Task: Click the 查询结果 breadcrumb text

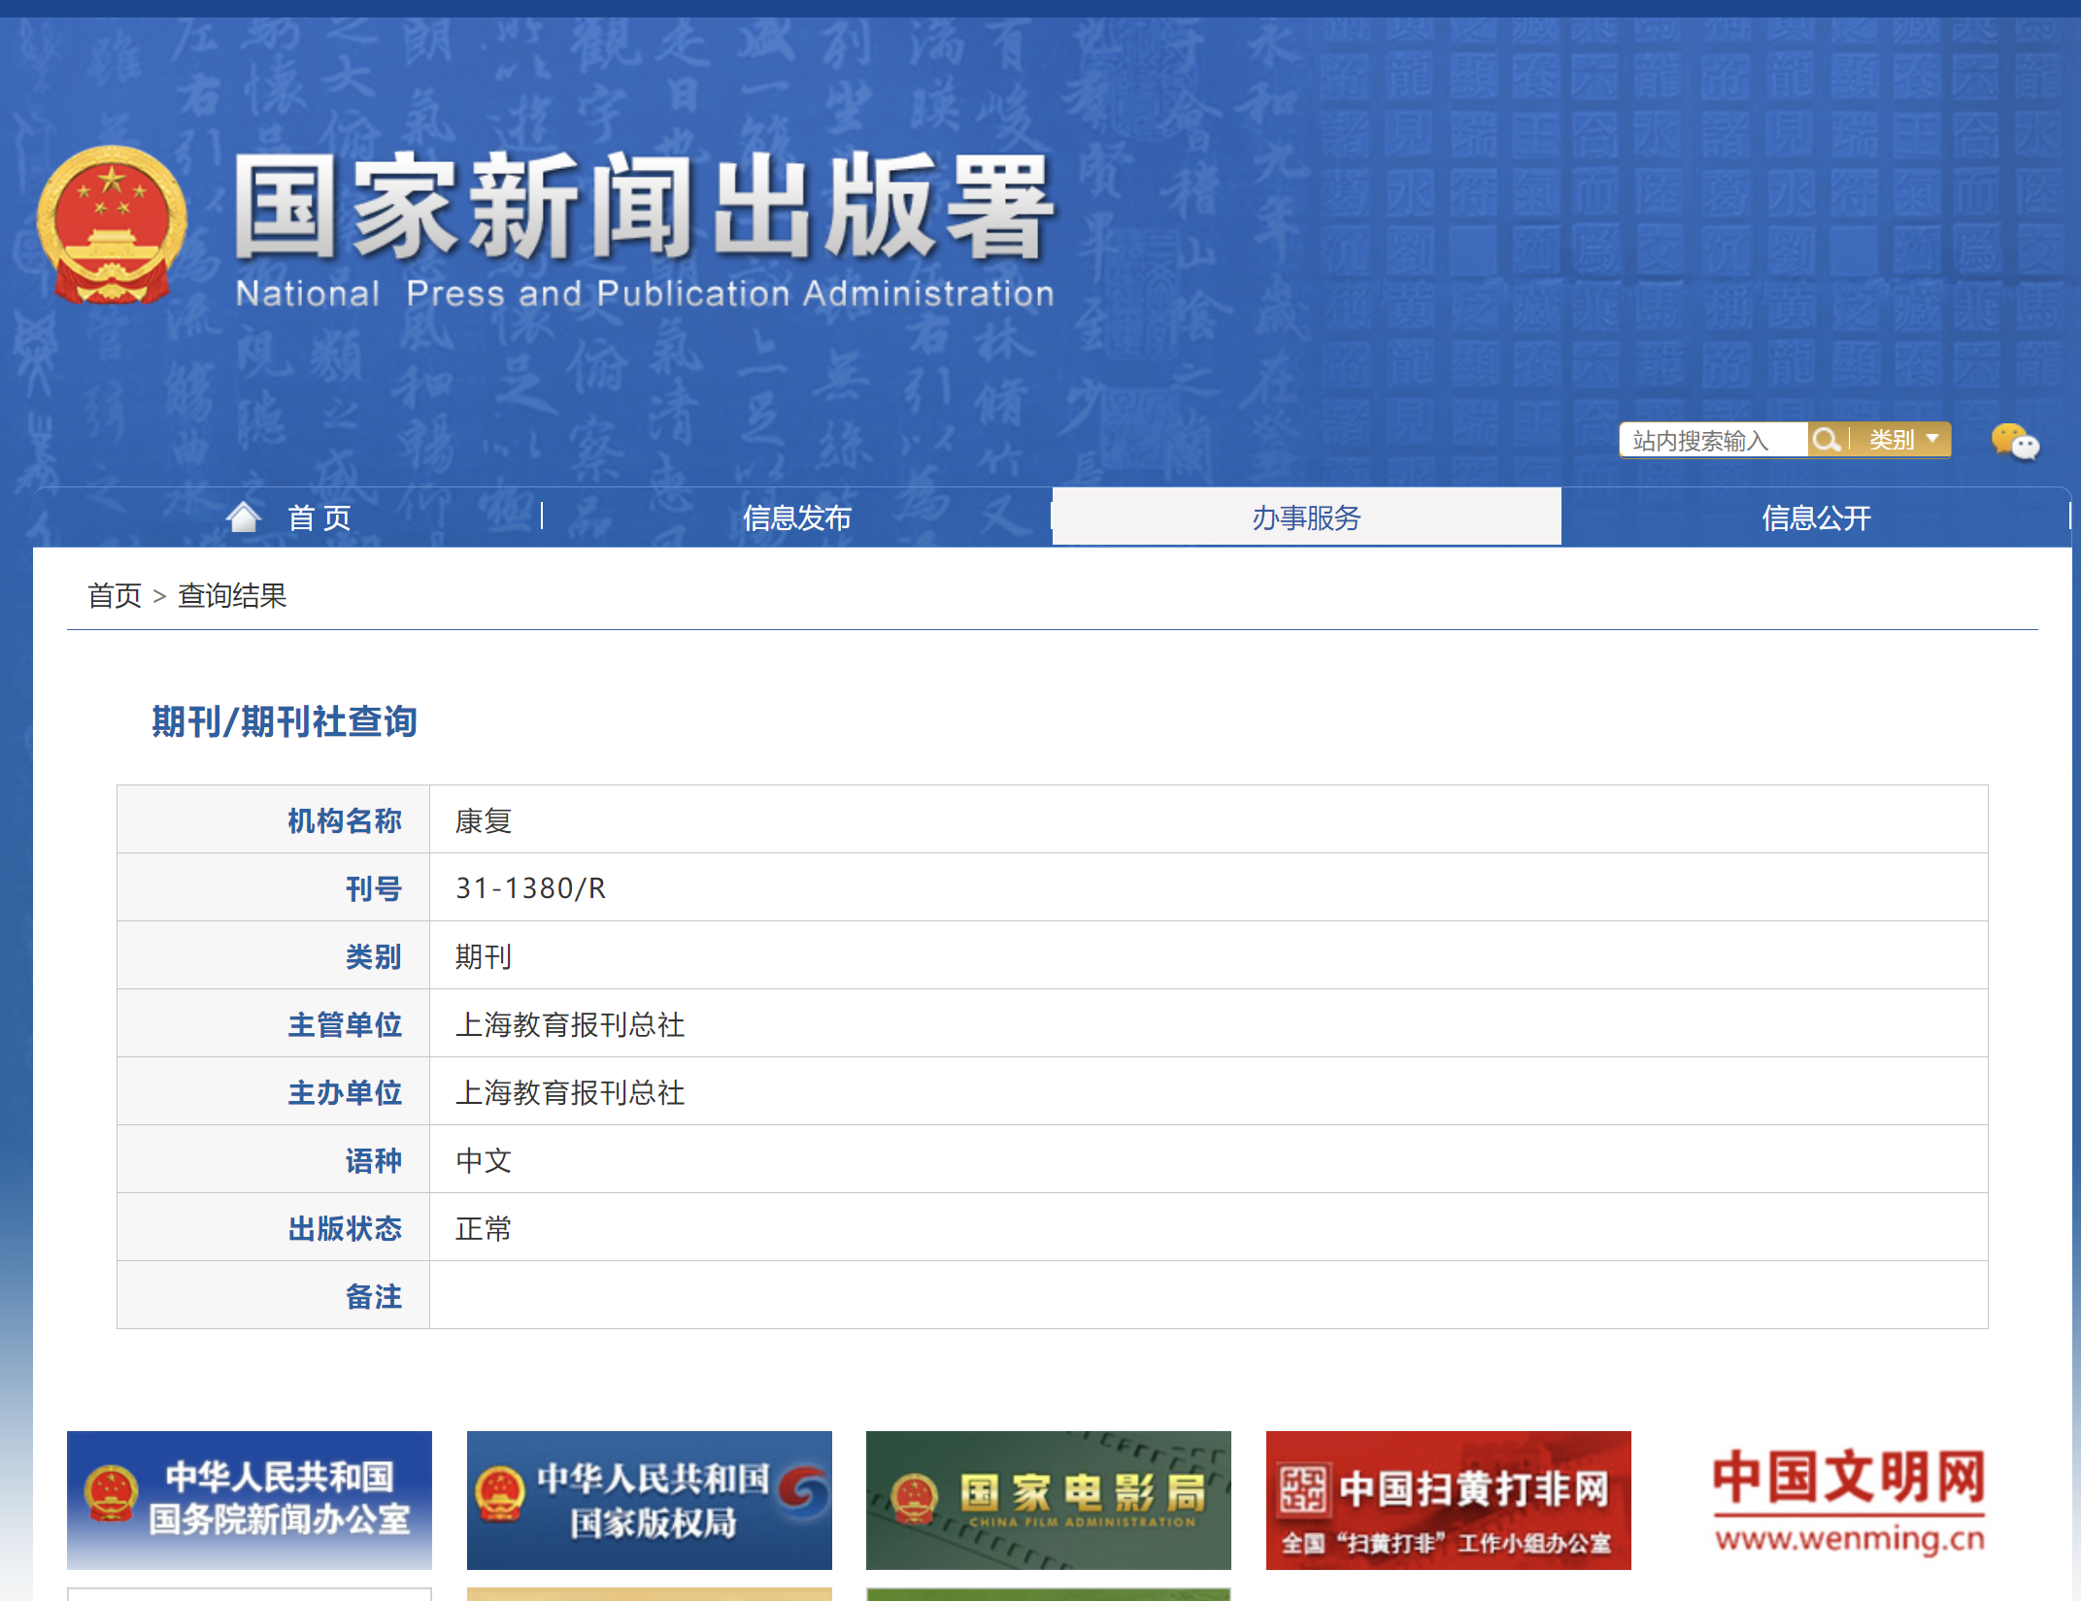Action: pos(232,595)
